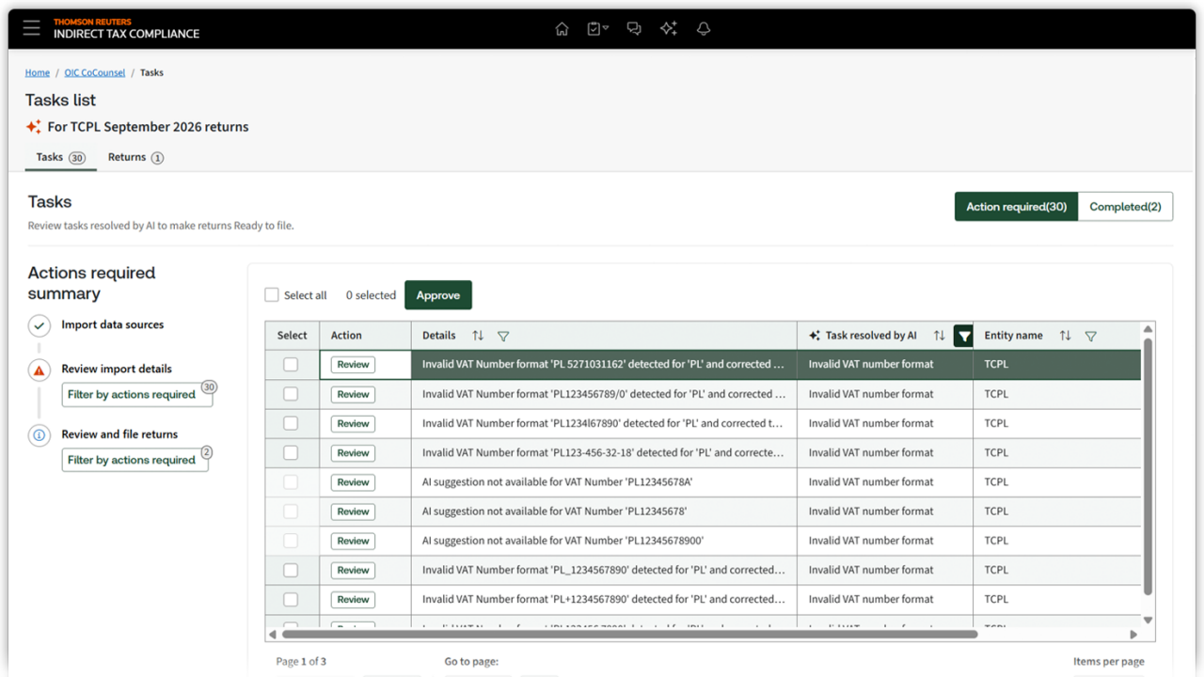
Task: Review the 'PL_1234567890' task
Action: click(x=353, y=570)
